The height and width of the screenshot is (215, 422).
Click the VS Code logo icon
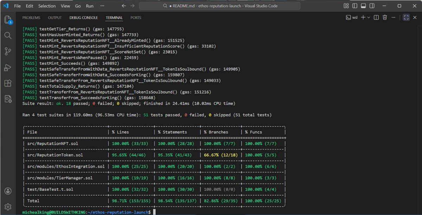[6, 6]
